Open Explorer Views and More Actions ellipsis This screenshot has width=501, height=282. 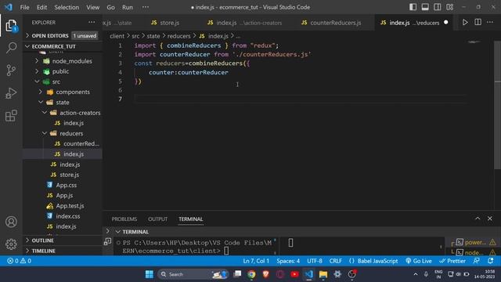coord(92,22)
